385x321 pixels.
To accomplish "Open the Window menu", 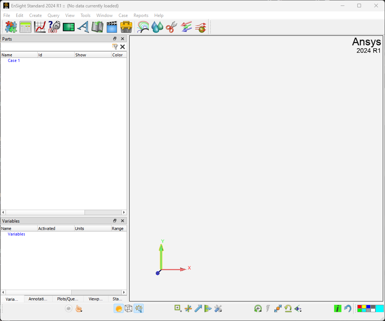I will [x=104, y=15].
